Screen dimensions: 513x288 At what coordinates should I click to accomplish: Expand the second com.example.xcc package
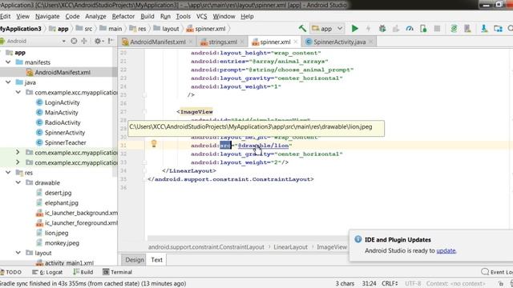click(18, 153)
